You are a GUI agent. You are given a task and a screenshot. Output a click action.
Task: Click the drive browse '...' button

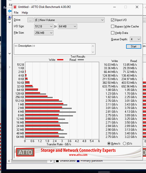30,20
